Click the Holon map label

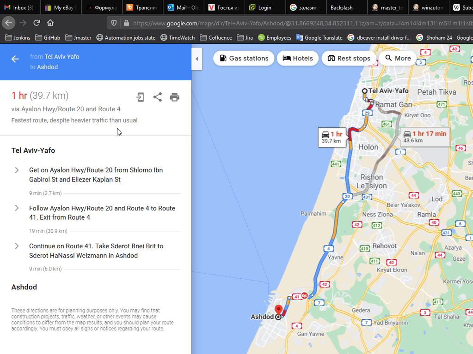pos(368,147)
